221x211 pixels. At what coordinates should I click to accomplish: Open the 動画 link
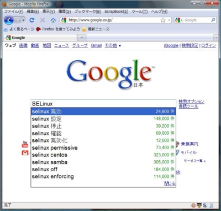click(x=35, y=45)
